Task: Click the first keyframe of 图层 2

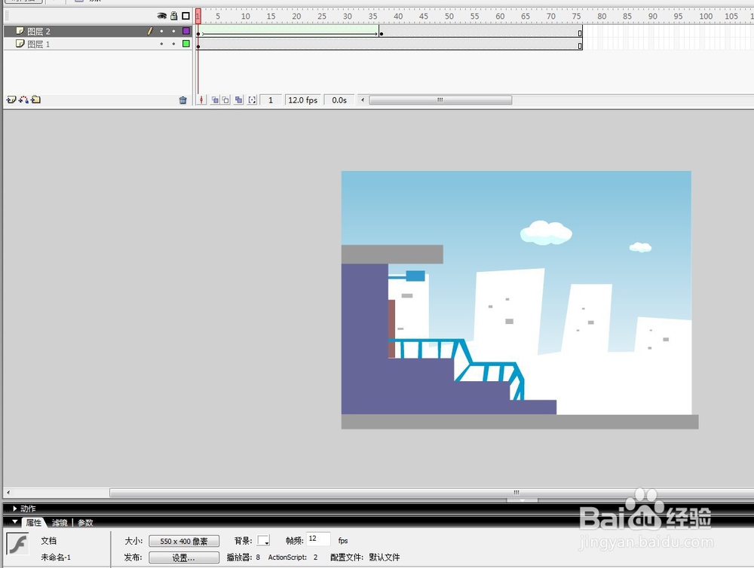Action: coord(198,33)
